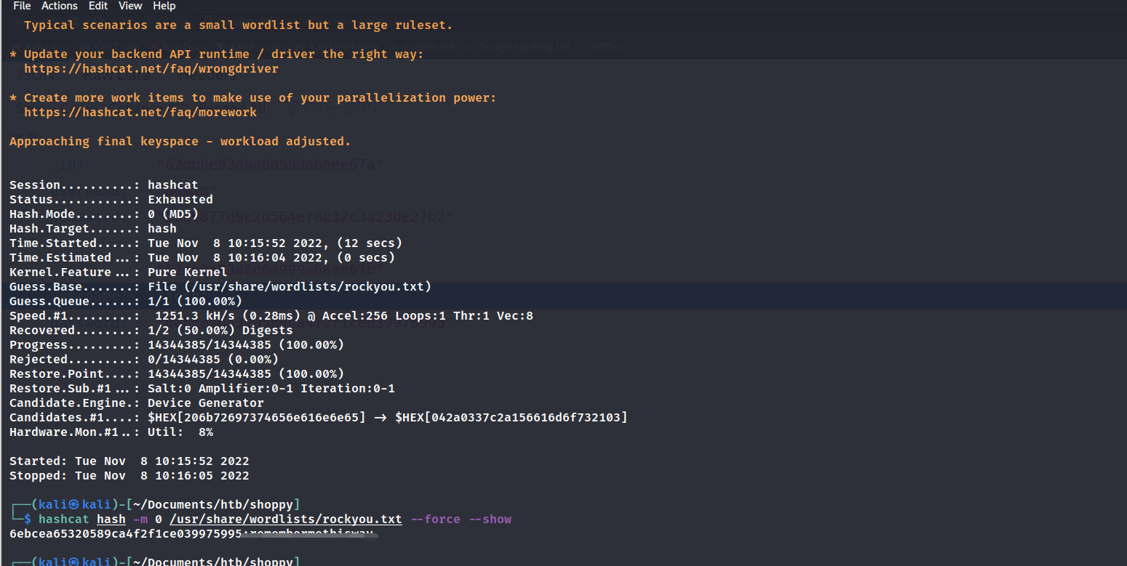The height and width of the screenshot is (566, 1127).
Task: Click the 'Rejected: 0/14344385' line
Action: pyautogui.click(x=144, y=360)
